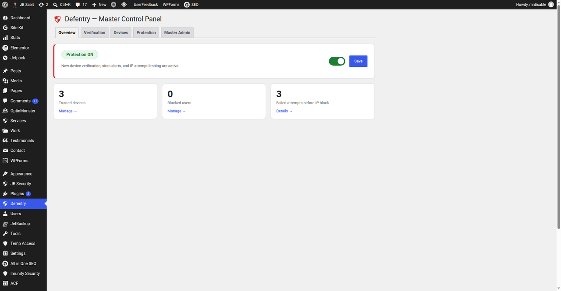Screen dimensions: 561x291
Task: Open ACF in the sidebar
Action: click(x=23, y=284)
